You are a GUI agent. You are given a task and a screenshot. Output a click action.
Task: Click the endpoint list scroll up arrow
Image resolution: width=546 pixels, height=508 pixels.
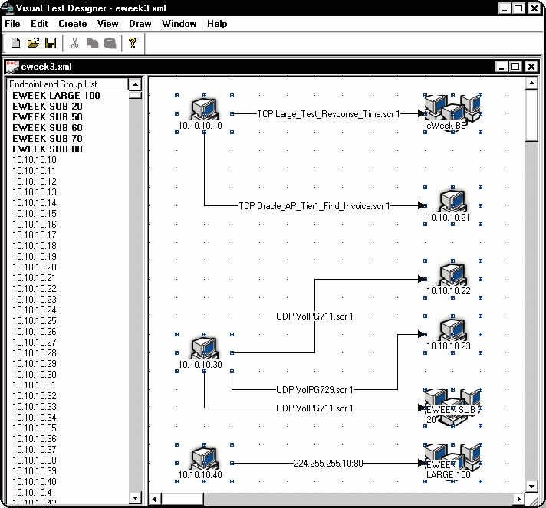click(135, 84)
